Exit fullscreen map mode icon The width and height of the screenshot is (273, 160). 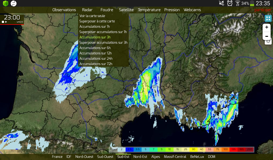(x=268, y=18)
